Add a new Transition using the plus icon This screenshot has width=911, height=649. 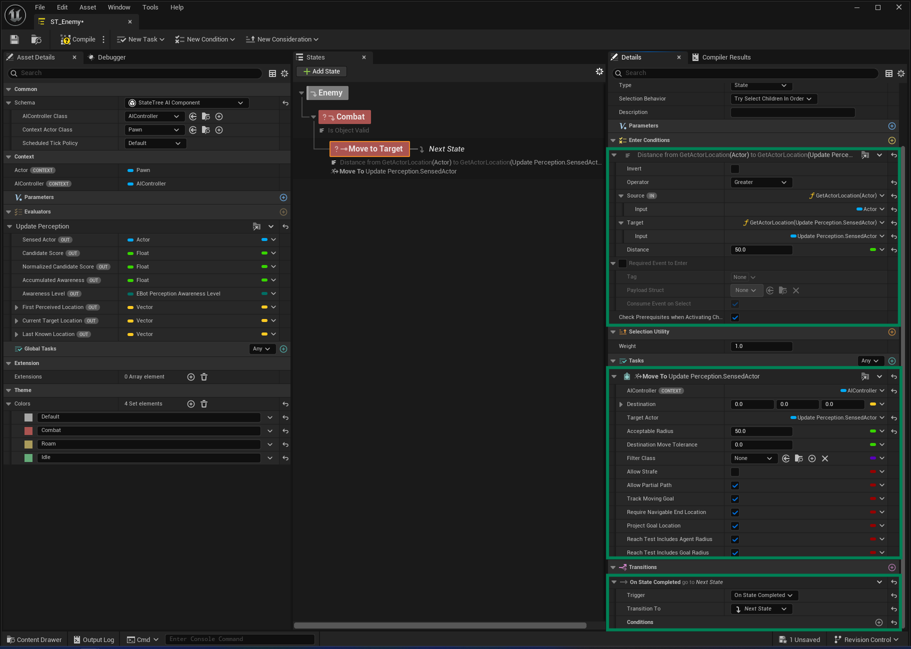click(x=891, y=567)
